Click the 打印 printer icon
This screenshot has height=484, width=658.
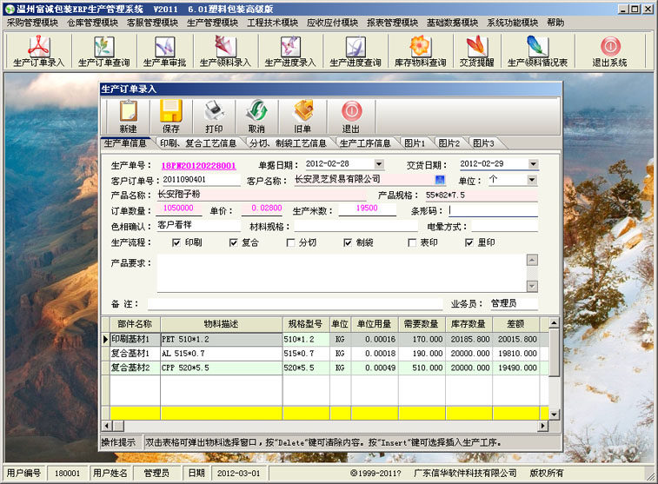(x=214, y=116)
